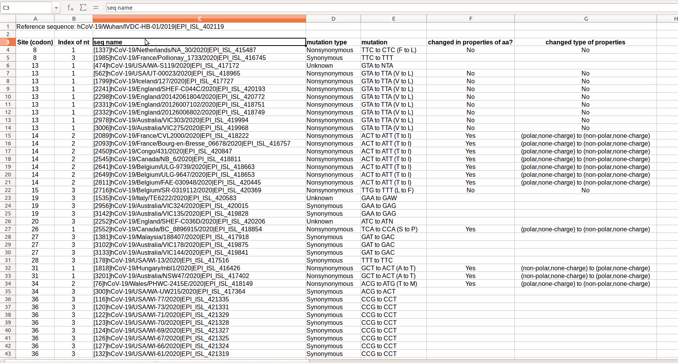678x363 pixels.
Task: Click the 'TTC to TTT' mutation cell
Action: [x=394, y=58]
